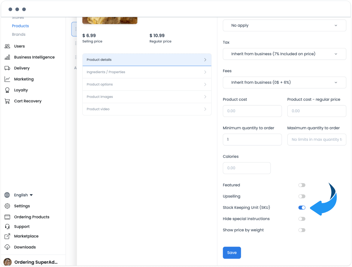The image size is (352, 267).
Task: Navigate to Marketing section
Action: [24, 79]
